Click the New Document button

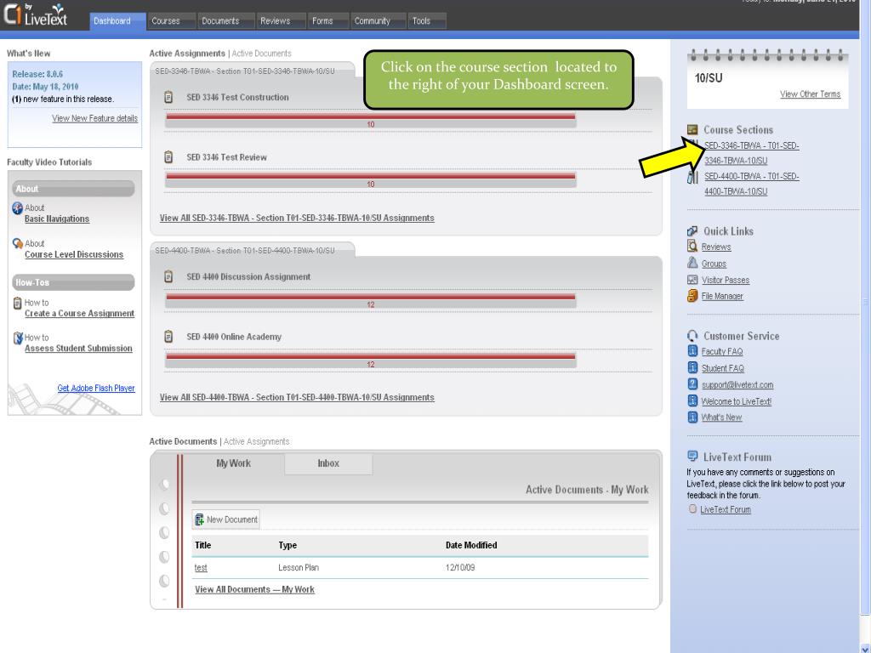pos(226,520)
